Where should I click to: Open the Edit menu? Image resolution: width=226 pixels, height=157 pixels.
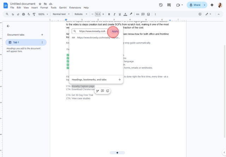point(19,8)
